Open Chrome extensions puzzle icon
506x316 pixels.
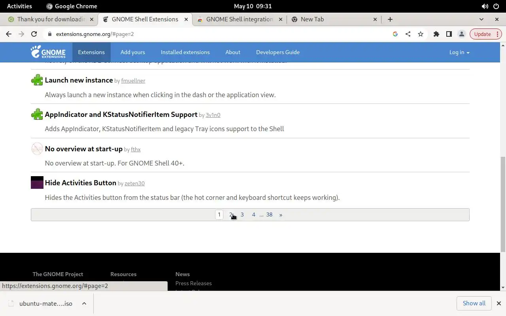pos(436,34)
